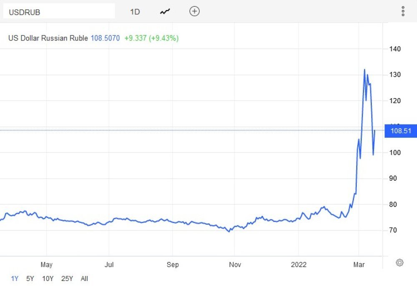Open the line chart type icon

[x=165, y=12]
